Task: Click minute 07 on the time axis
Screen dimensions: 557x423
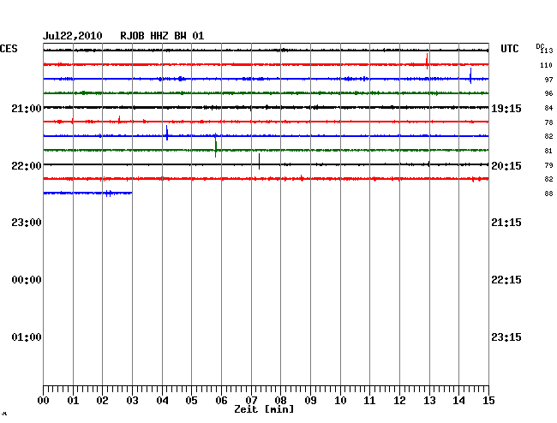Action: [251, 401]
